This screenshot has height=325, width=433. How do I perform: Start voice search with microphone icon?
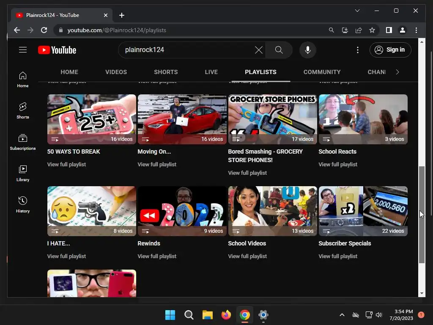click(x=308, y=50)
